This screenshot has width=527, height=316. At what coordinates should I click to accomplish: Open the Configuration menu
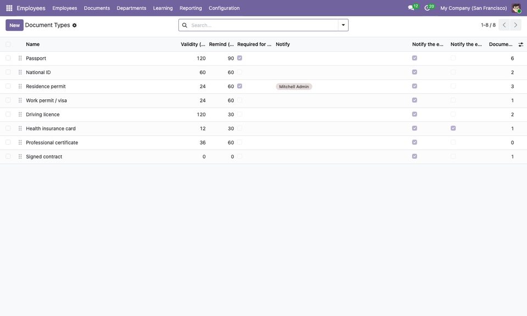[224, 8]
